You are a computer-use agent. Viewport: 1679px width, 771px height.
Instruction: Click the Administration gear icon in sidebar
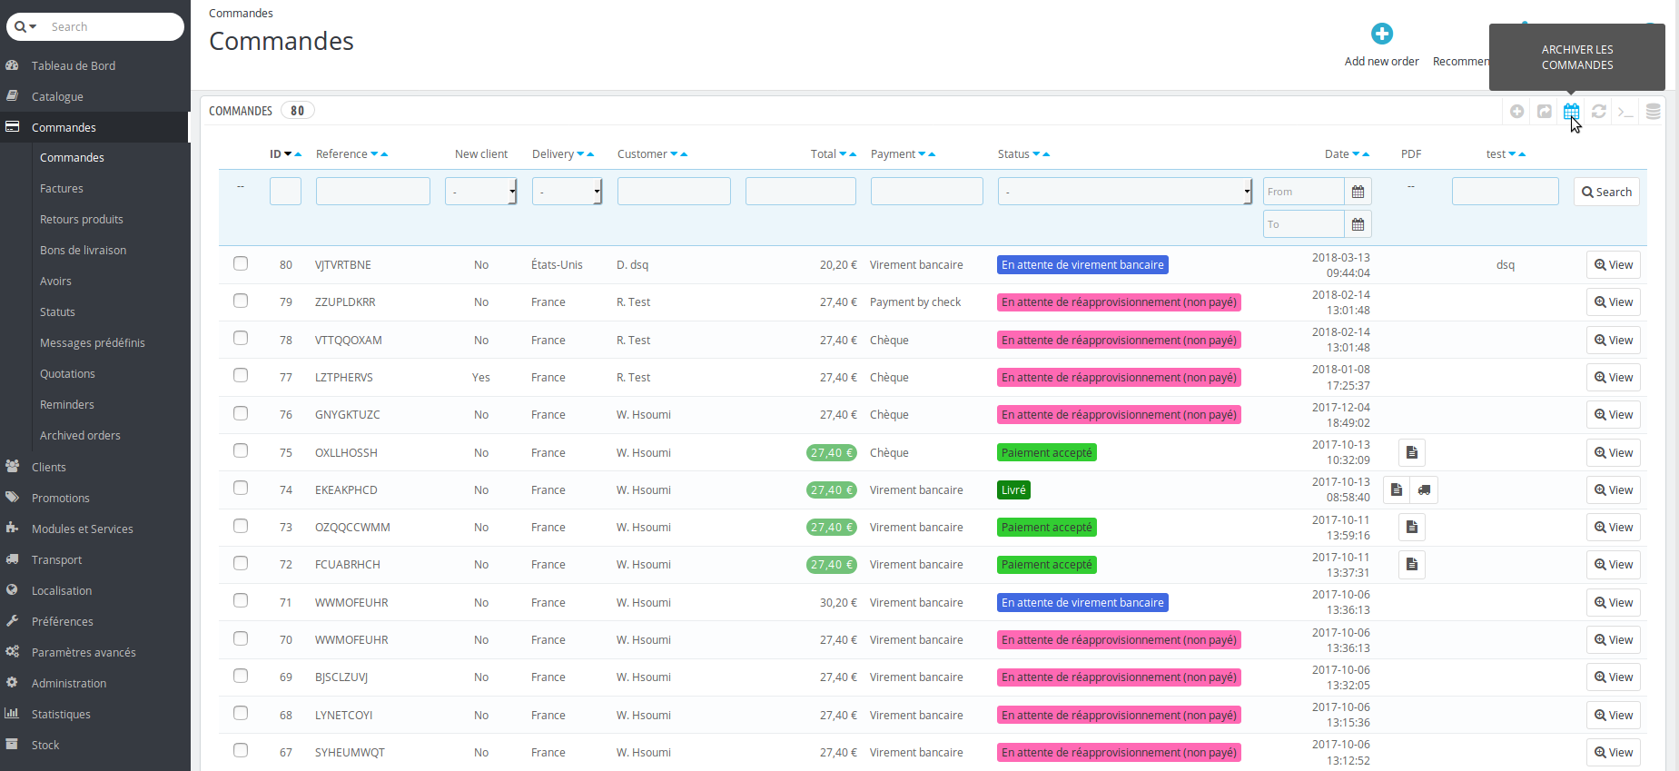(12, 682)
